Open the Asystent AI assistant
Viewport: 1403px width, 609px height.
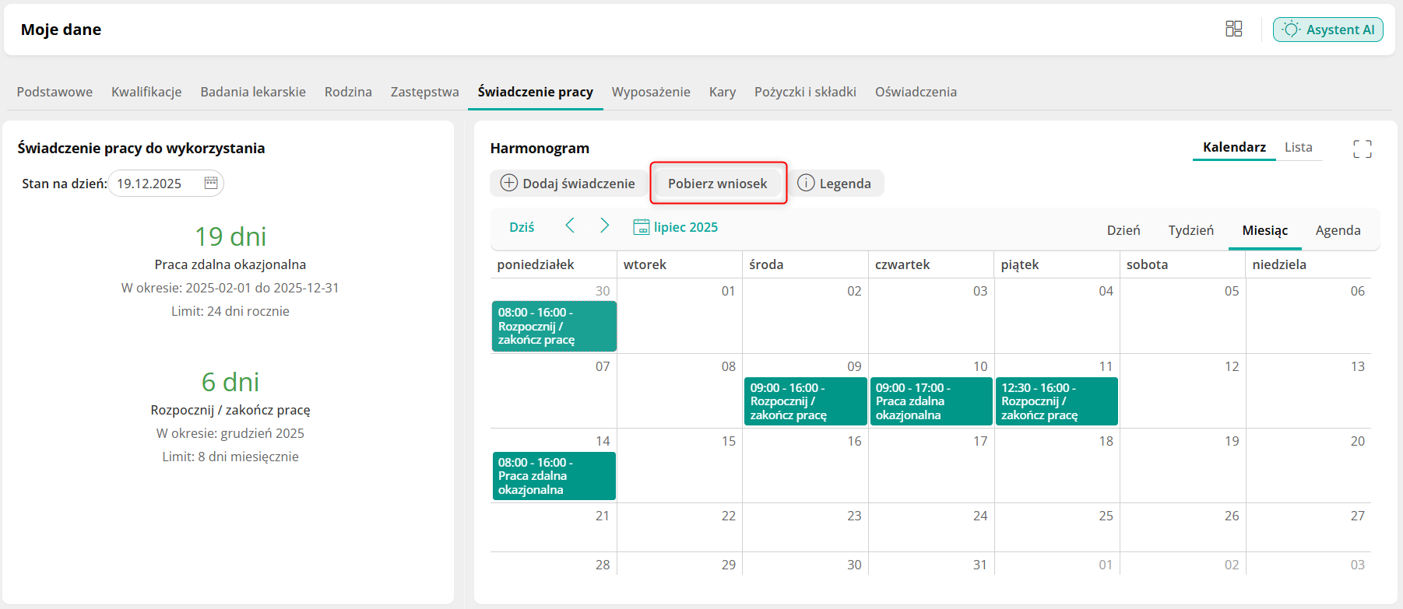click(1327, 30)
